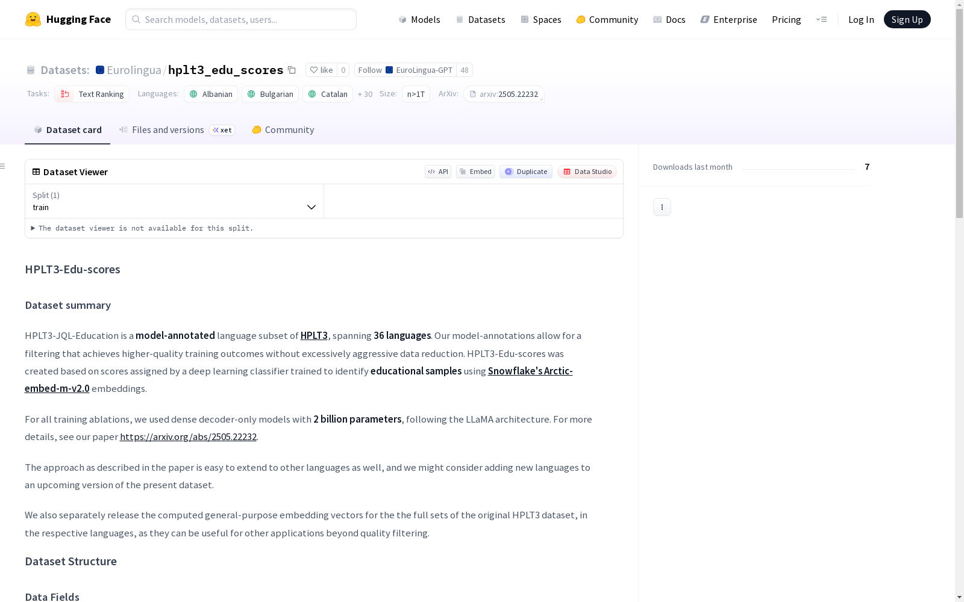Screen dimensions: 964x602
Task: Click the Dataset Viewer heading
Action: pyautogui.click(x=75, y=172)
